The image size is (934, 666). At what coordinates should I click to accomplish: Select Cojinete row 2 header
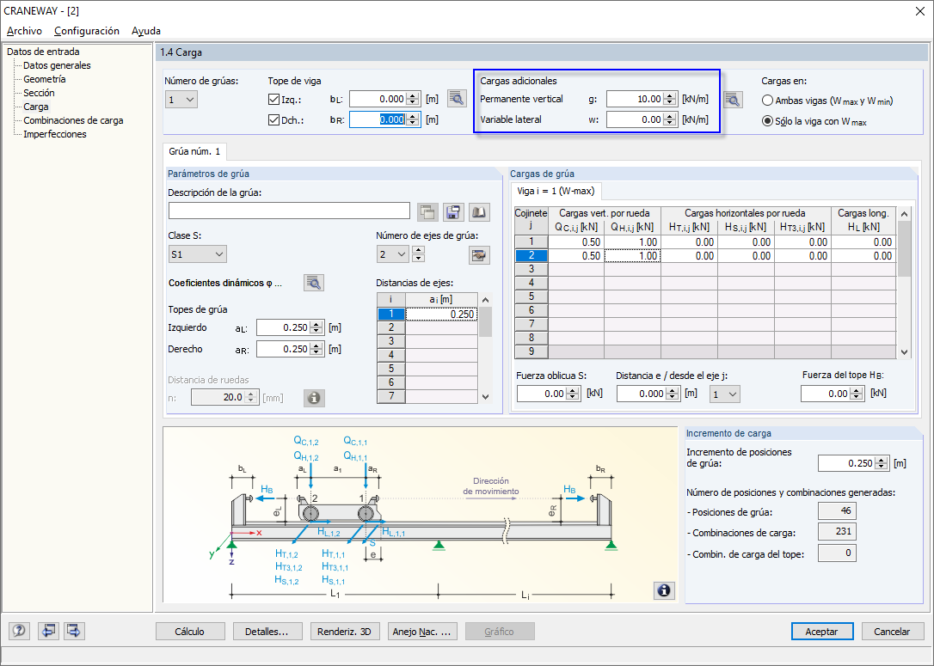532,255
